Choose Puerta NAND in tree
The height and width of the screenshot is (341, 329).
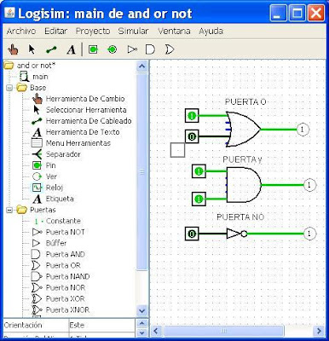(x=67, y=276)
